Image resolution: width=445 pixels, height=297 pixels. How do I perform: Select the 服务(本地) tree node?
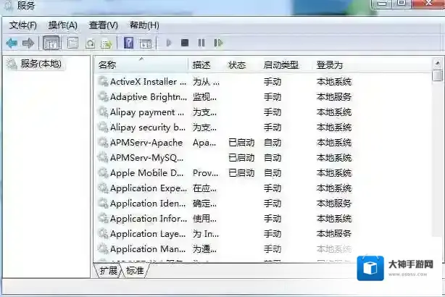click(41, 64)
